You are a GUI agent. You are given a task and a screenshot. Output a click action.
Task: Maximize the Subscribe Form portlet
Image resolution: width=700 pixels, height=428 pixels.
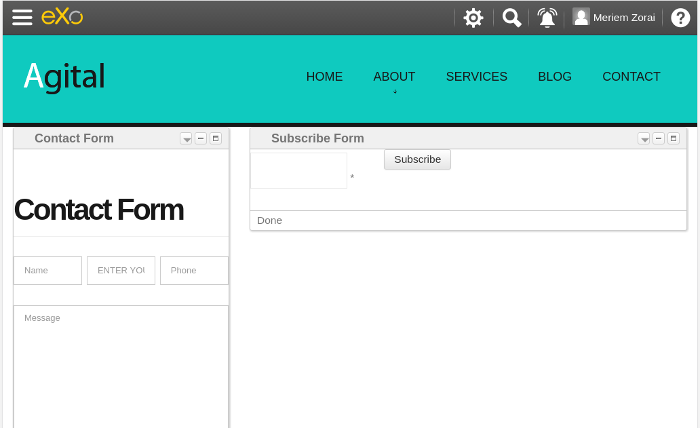click(674, 138)
